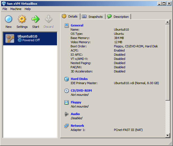Open the Settings gear toolbar icon
The height and width of the screenshot is (146, 173).
click(22, 19)
